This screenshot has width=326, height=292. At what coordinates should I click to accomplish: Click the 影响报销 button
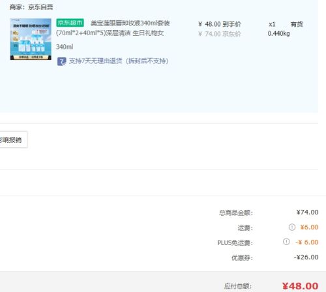pyautogui.click(x=14, y=139)
